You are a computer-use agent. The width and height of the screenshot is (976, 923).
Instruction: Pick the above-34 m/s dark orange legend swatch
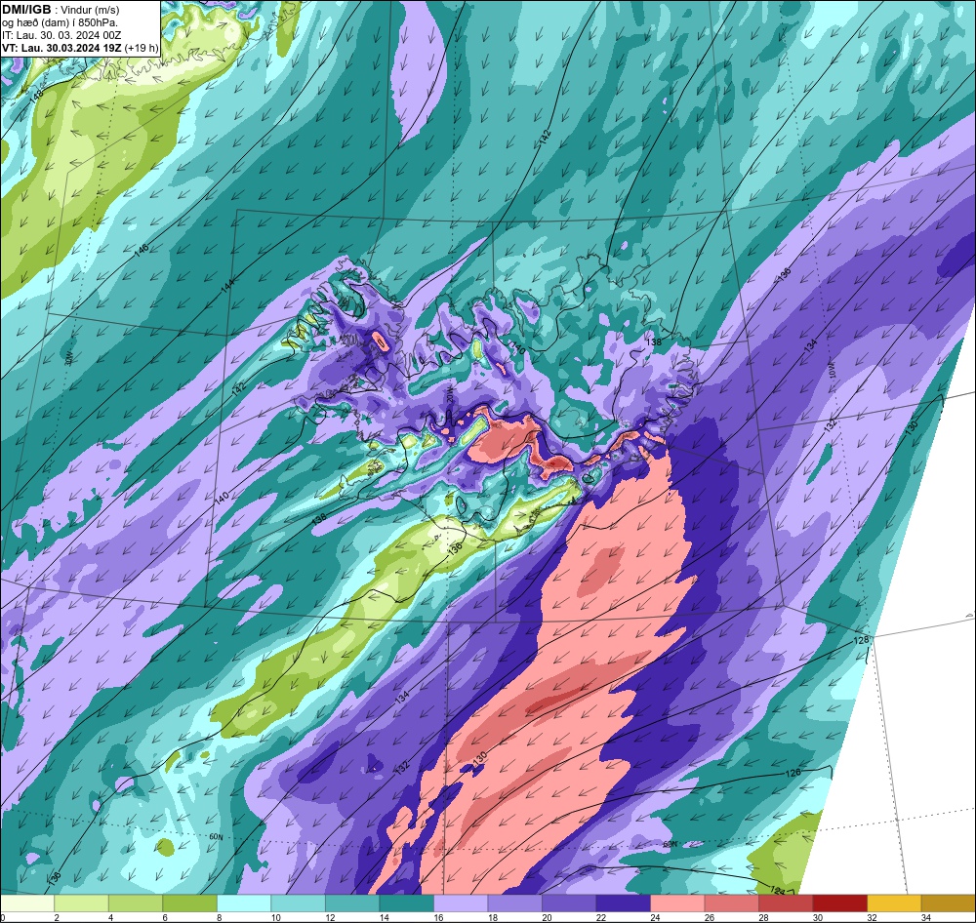pos(948,903)
